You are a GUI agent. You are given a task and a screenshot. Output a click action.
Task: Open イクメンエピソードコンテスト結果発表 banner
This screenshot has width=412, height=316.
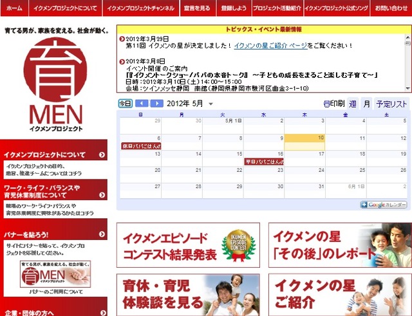[x=188, y=245]
